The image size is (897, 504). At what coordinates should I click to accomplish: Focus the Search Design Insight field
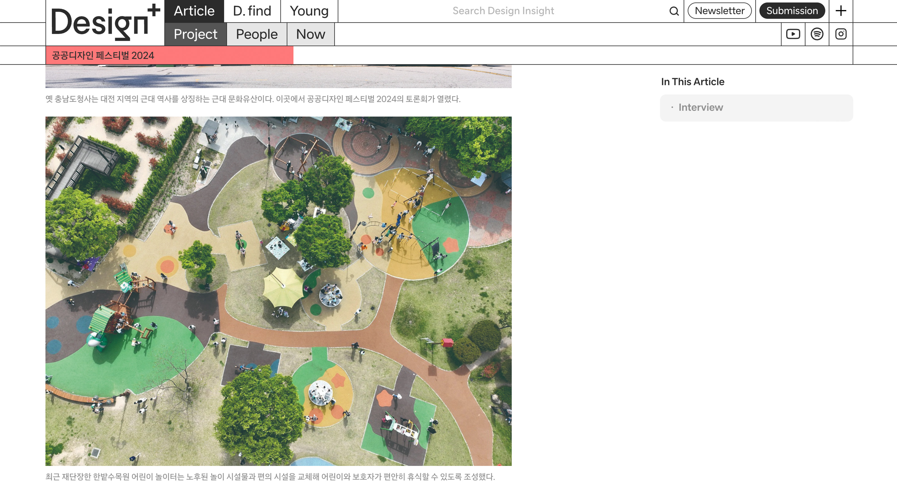click(503, 11)
